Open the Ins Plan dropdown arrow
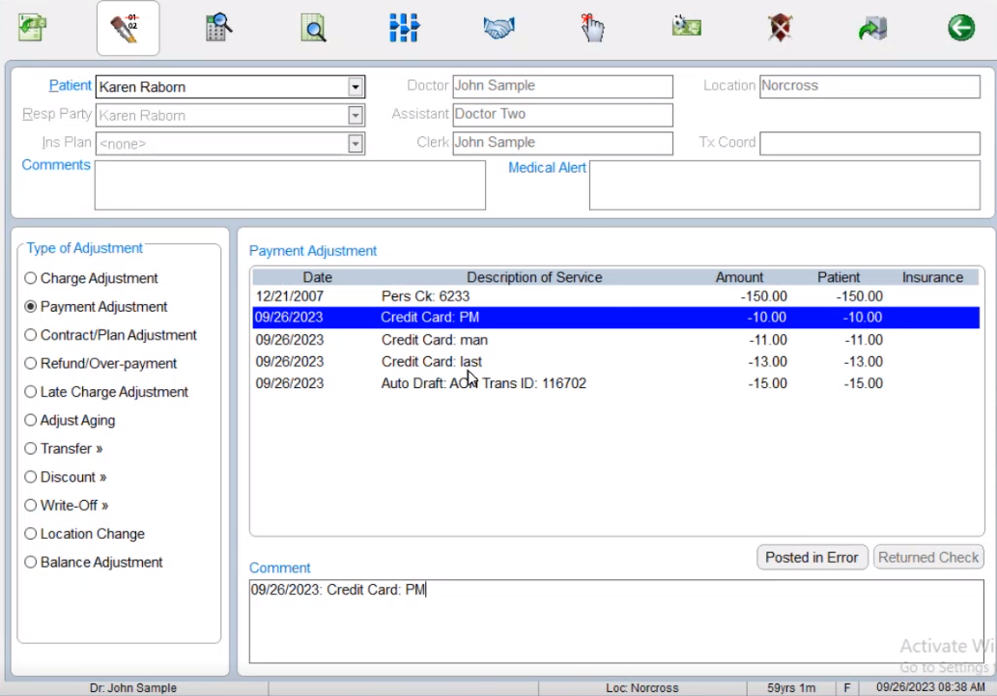Image resolution: width=997 pixels, height=696 pixels. [356, 144]
